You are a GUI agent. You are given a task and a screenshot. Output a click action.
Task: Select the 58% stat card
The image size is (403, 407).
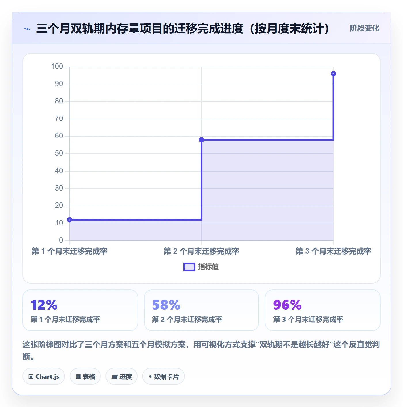point(201,310)
